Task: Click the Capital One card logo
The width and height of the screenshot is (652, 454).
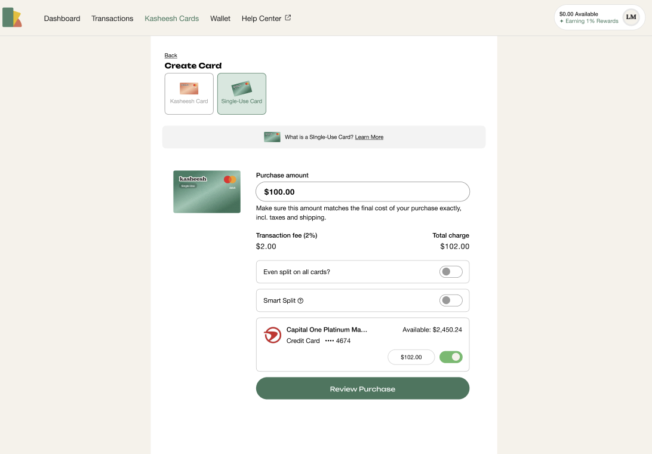Action: [x=272, y=335]
